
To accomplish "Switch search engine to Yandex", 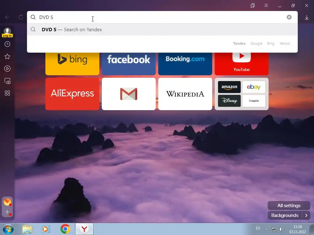I will pos(239,43).
